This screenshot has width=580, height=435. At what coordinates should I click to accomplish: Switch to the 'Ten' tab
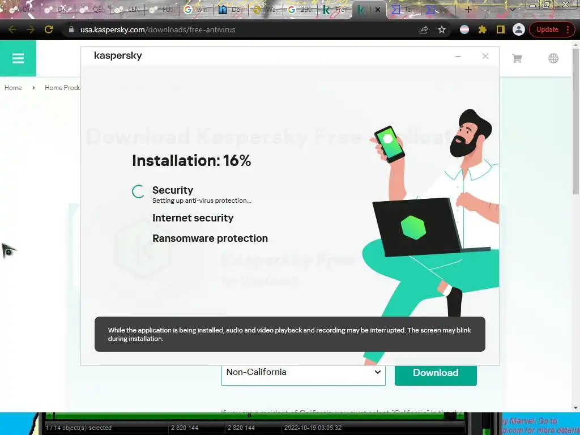point(403,10)
